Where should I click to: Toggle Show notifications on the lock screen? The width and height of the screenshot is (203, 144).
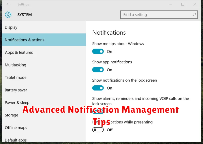(98, 88)
